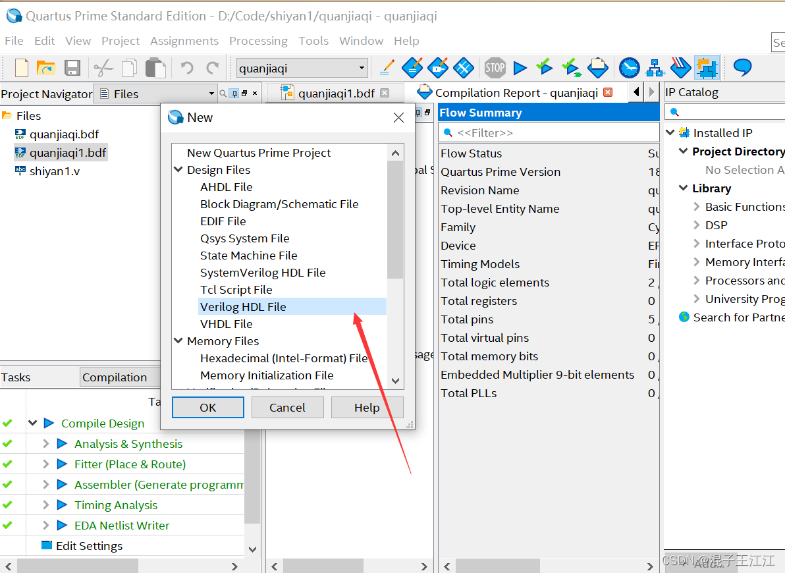This screenshot has width=785, height=573.
Task: Click the Flow Summary filter field
Action: point(549,133)
